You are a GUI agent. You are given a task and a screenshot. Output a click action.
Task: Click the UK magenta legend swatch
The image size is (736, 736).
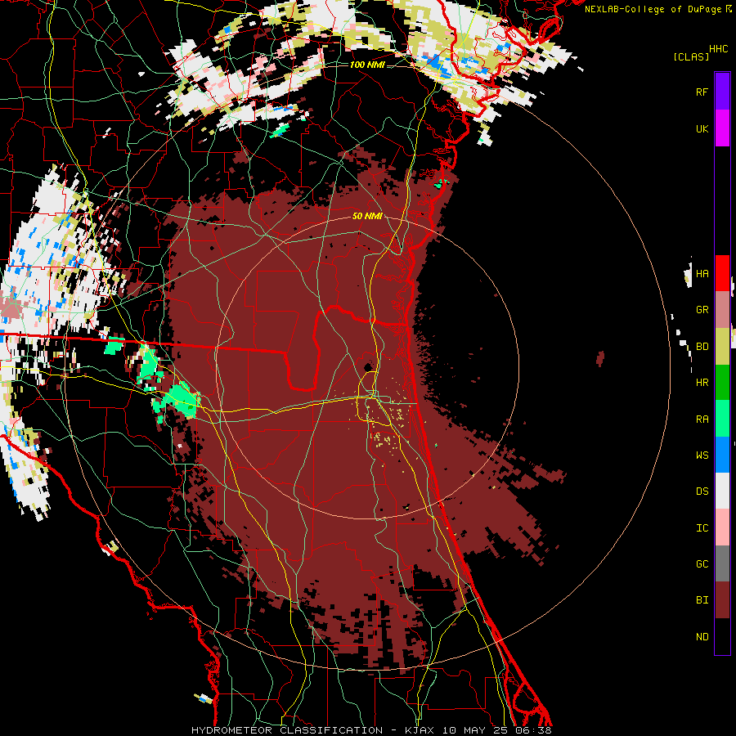point(722,128)
